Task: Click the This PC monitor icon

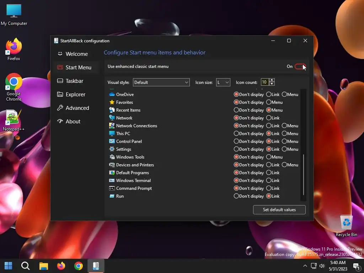Action: (x=112, y=134)
